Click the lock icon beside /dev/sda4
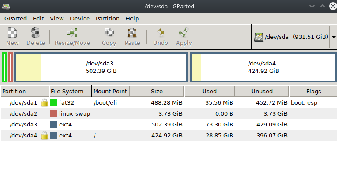Screen dimensions: 337x181 click(x=44, y=136)
